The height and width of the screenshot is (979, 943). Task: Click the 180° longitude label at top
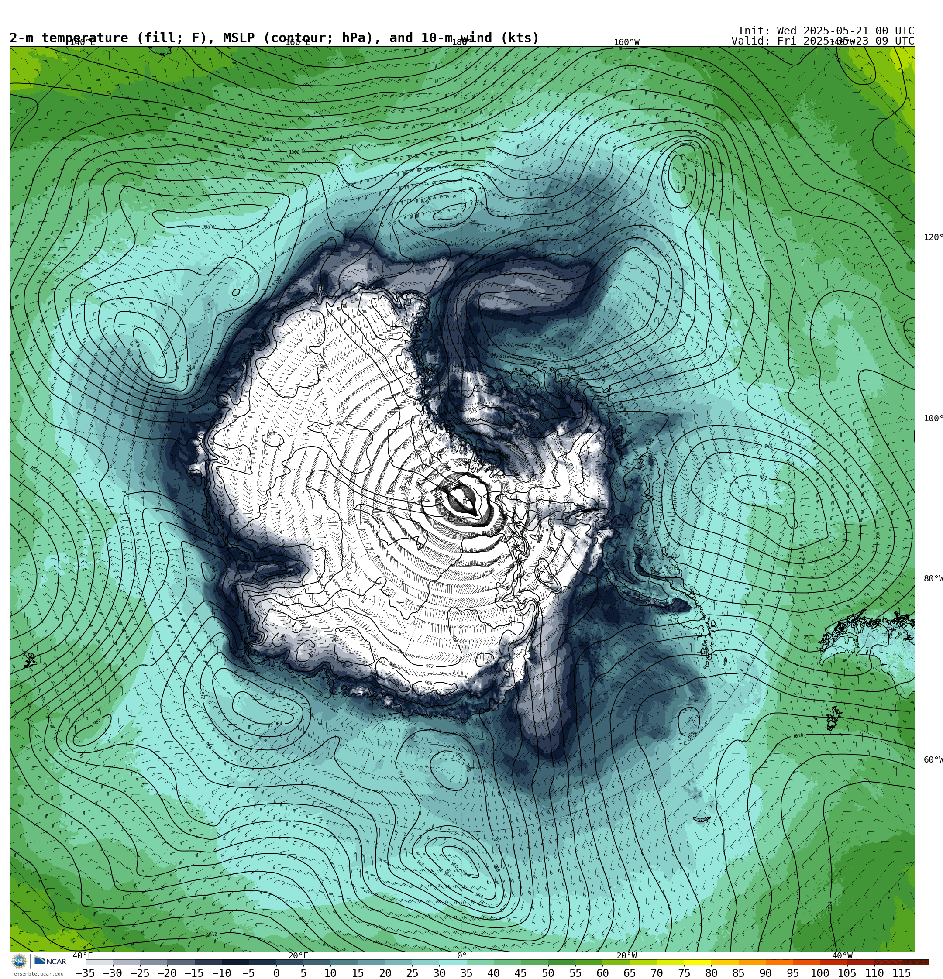pyautogui.click(x=462, y=42)
